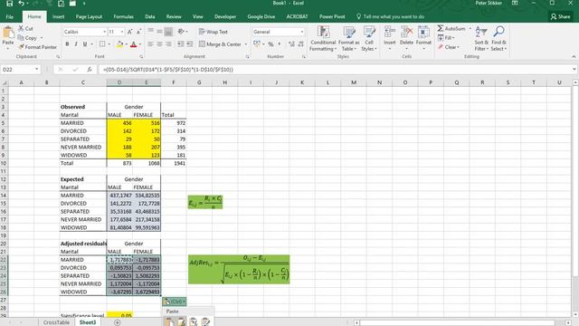The width and height of the screenshot is (579, 326).
Task: Open the Conditional Formatting menu
Action: (323, 38)
